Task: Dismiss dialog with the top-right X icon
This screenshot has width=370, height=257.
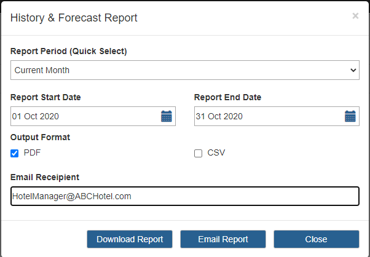Action: tap(355, 16)
